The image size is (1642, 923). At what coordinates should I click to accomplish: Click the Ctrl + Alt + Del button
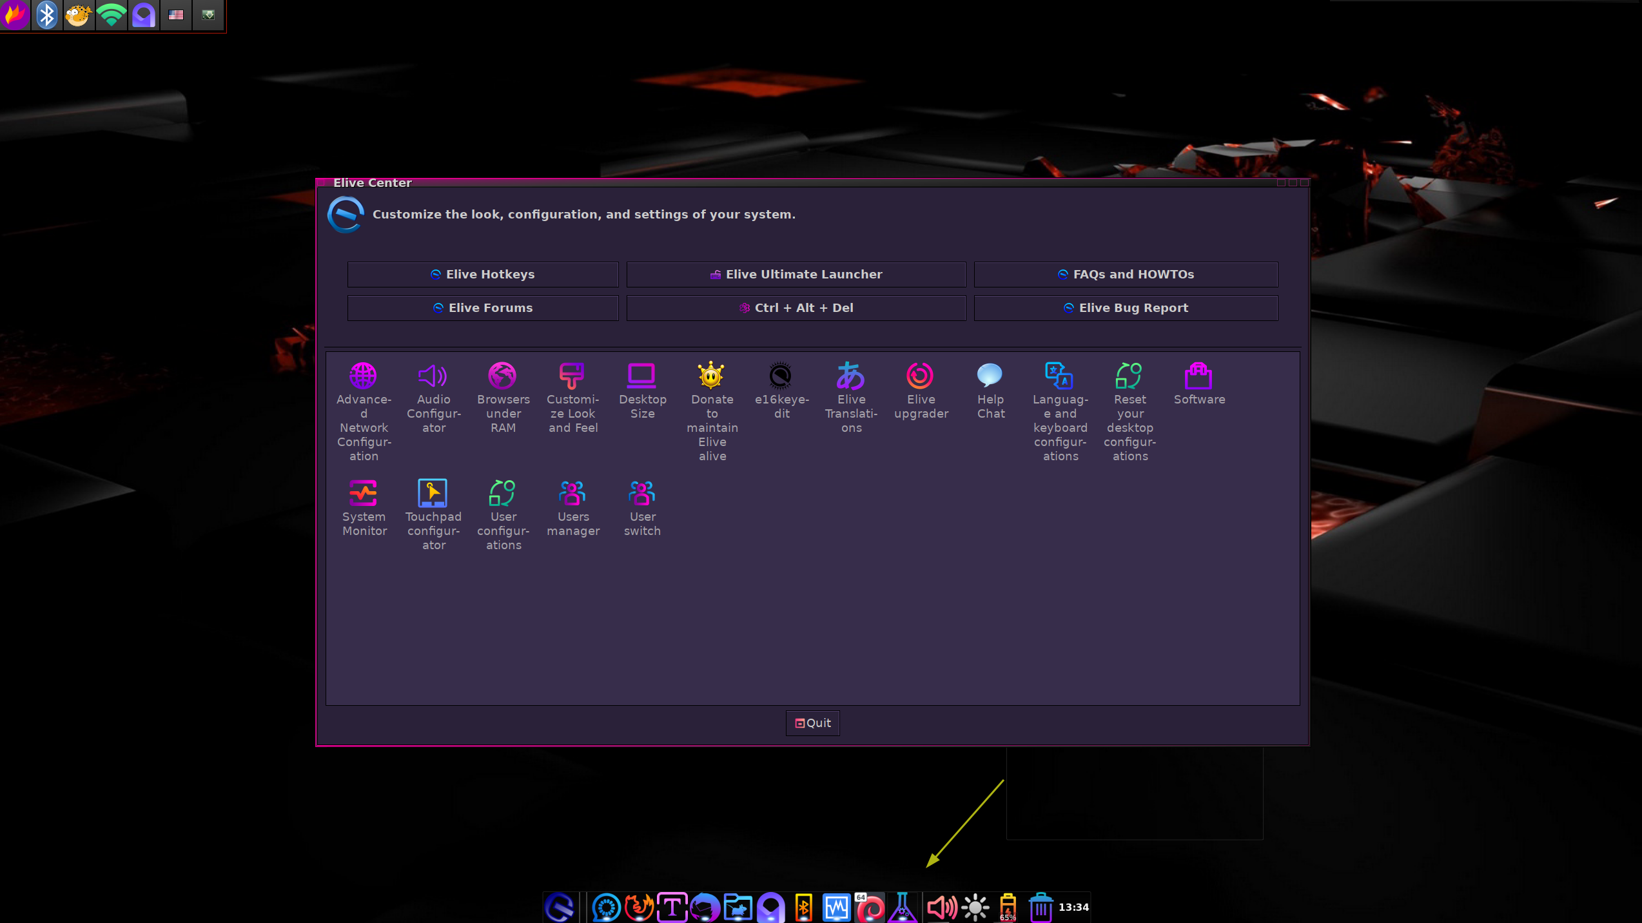796,307
